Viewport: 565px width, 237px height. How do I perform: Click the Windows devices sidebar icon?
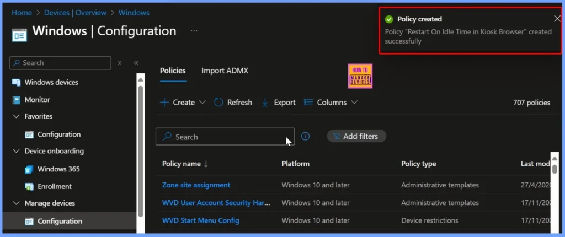click(x=16, y=83)
